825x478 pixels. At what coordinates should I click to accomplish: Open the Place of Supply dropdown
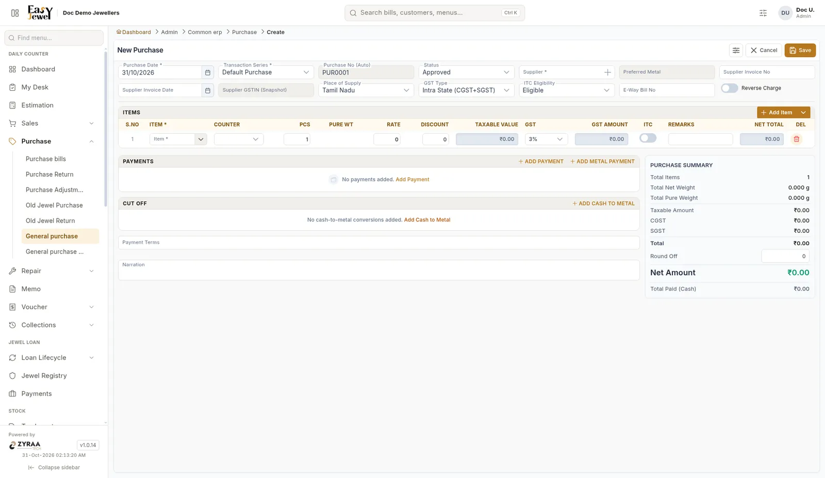(x=366, y=90)
